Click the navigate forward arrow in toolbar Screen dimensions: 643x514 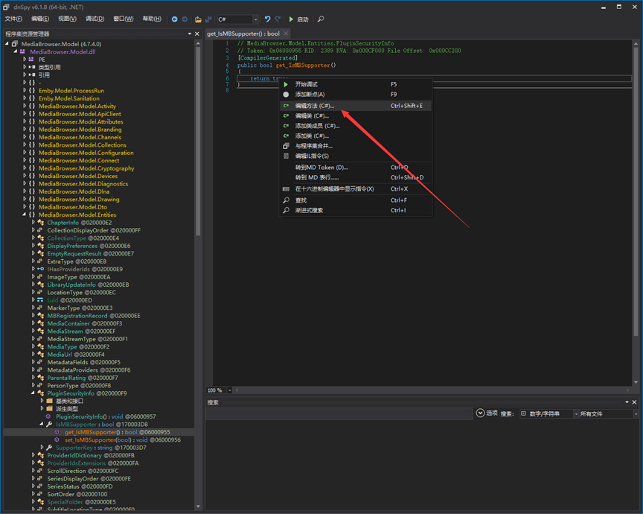(x=185, y=19)
